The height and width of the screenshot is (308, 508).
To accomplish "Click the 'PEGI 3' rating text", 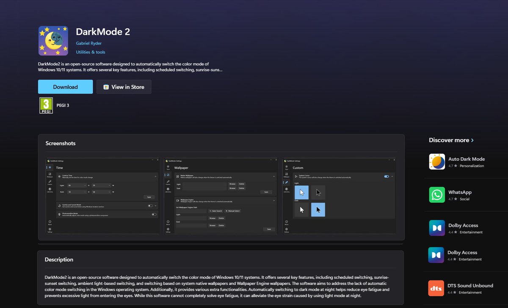I will [63, 105].
